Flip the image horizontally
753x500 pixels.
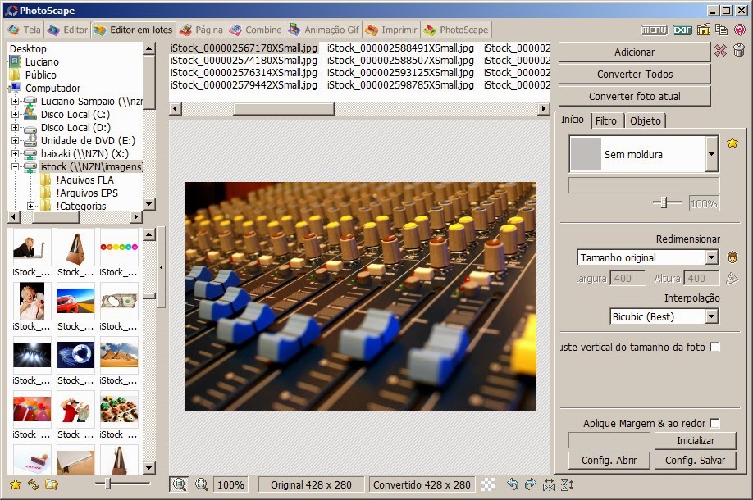[549, 485]
